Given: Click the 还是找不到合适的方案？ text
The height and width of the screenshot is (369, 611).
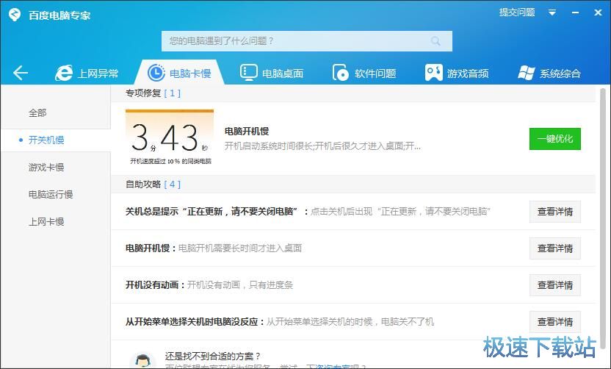Looking at the screenshot, I should pos(212,356).
